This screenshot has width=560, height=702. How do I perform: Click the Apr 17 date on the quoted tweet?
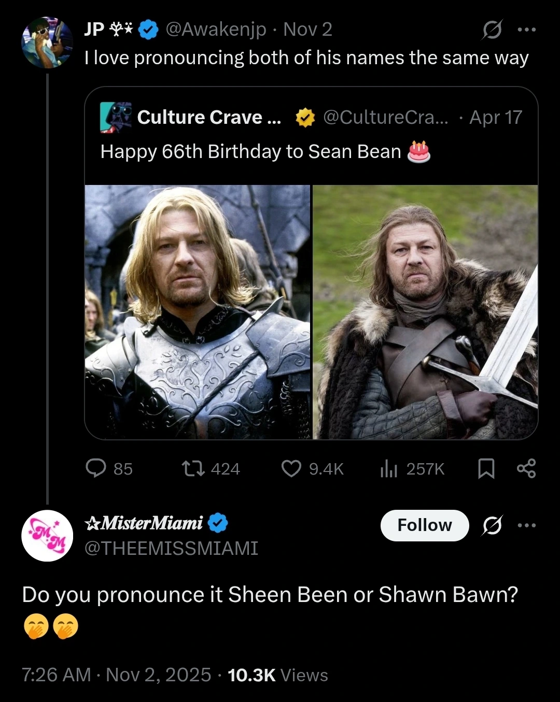click(494, 117)
